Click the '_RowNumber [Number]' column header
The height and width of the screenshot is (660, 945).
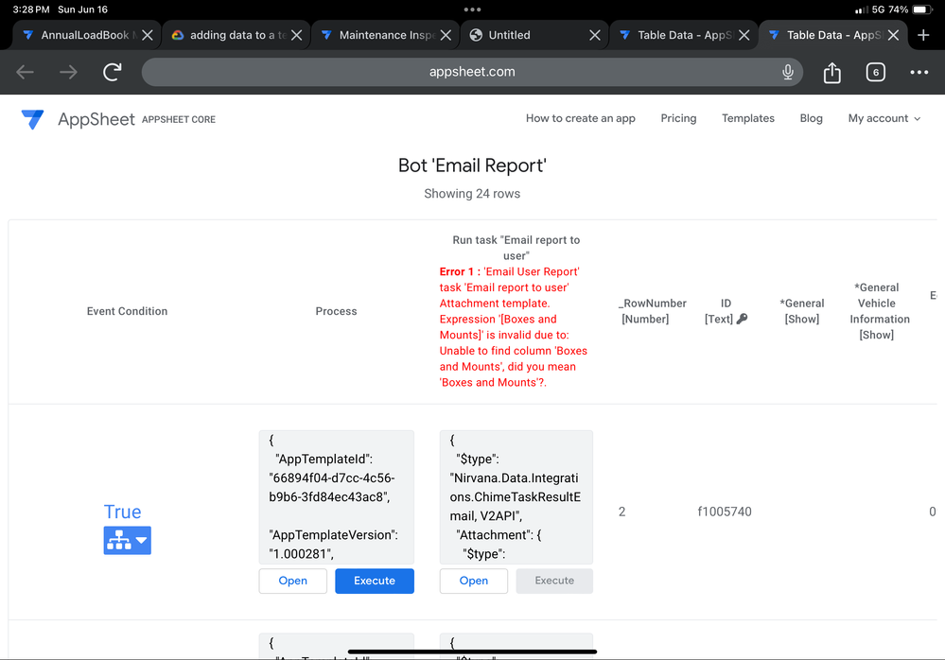(653, 311)
